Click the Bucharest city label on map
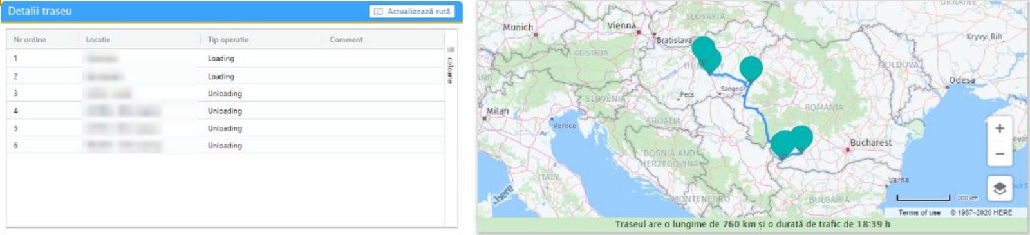 point(870,142)
